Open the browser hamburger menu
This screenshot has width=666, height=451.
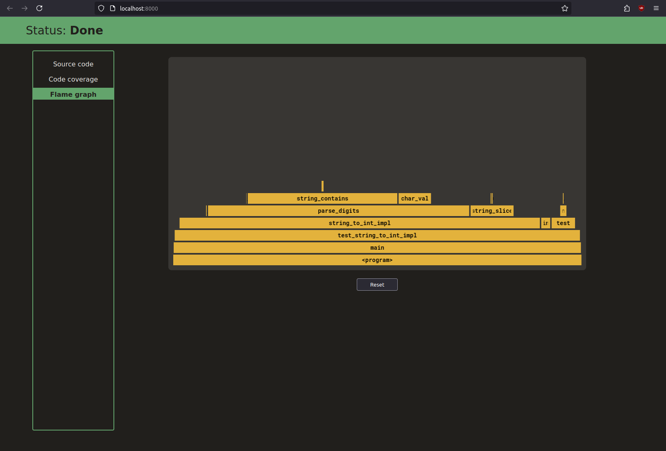656,8
